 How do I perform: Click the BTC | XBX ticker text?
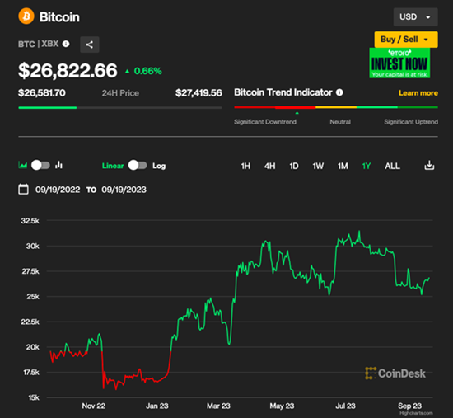pos(39,44)
